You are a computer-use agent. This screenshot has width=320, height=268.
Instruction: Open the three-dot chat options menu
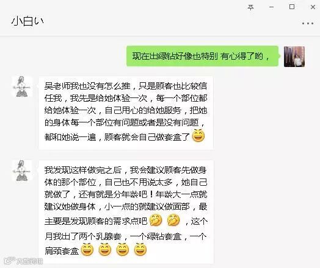pyautogui.click(x=308, y=23)
